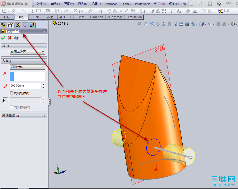Open the 插入(I) menu
Screen dimensions: 238x189
(82, 4)
